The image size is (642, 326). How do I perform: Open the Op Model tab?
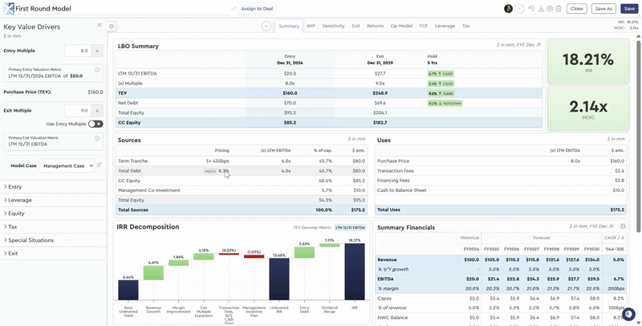[401, 26]
